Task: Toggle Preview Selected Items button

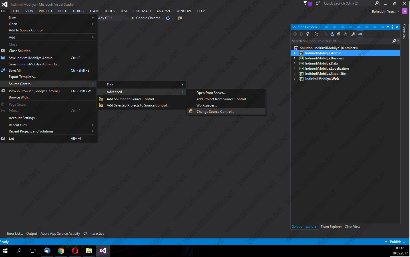Action: [360, 34]
